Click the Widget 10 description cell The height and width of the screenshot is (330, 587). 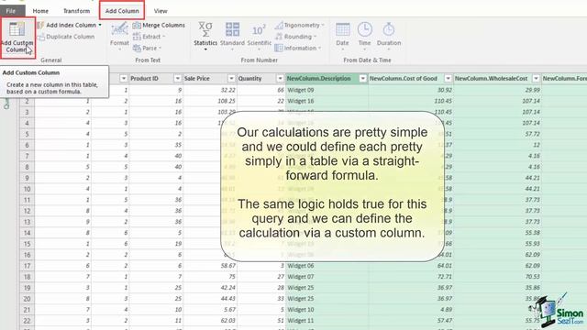point(327,310)
